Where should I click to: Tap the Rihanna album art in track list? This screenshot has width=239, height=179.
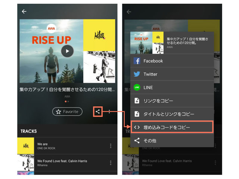(x=26, y=163)
